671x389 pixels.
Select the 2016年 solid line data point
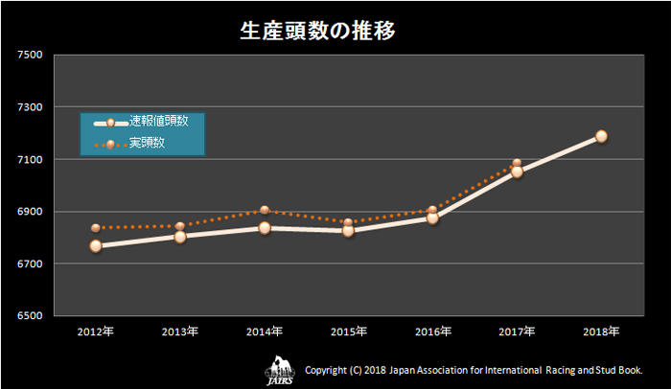(x=432, y=218)
